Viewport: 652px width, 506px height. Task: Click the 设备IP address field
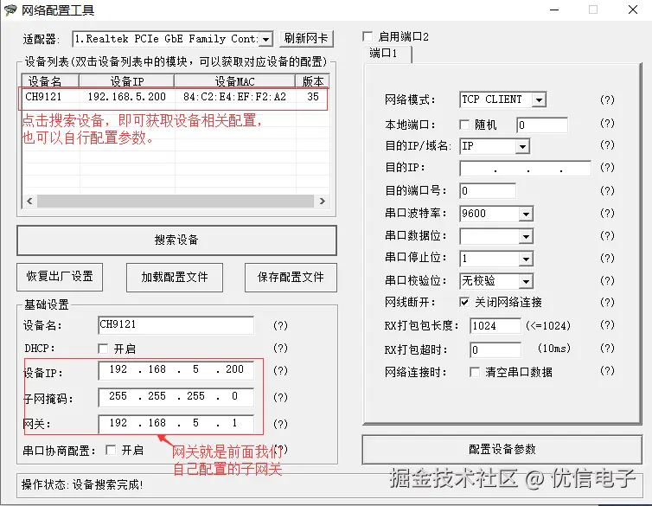tap(176, 369)
